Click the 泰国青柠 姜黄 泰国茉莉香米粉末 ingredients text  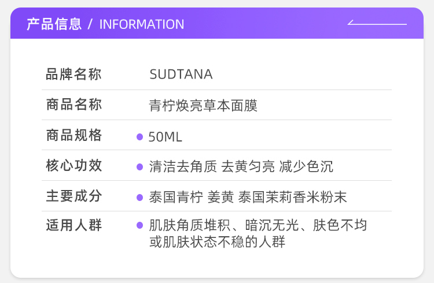[248, 198]
